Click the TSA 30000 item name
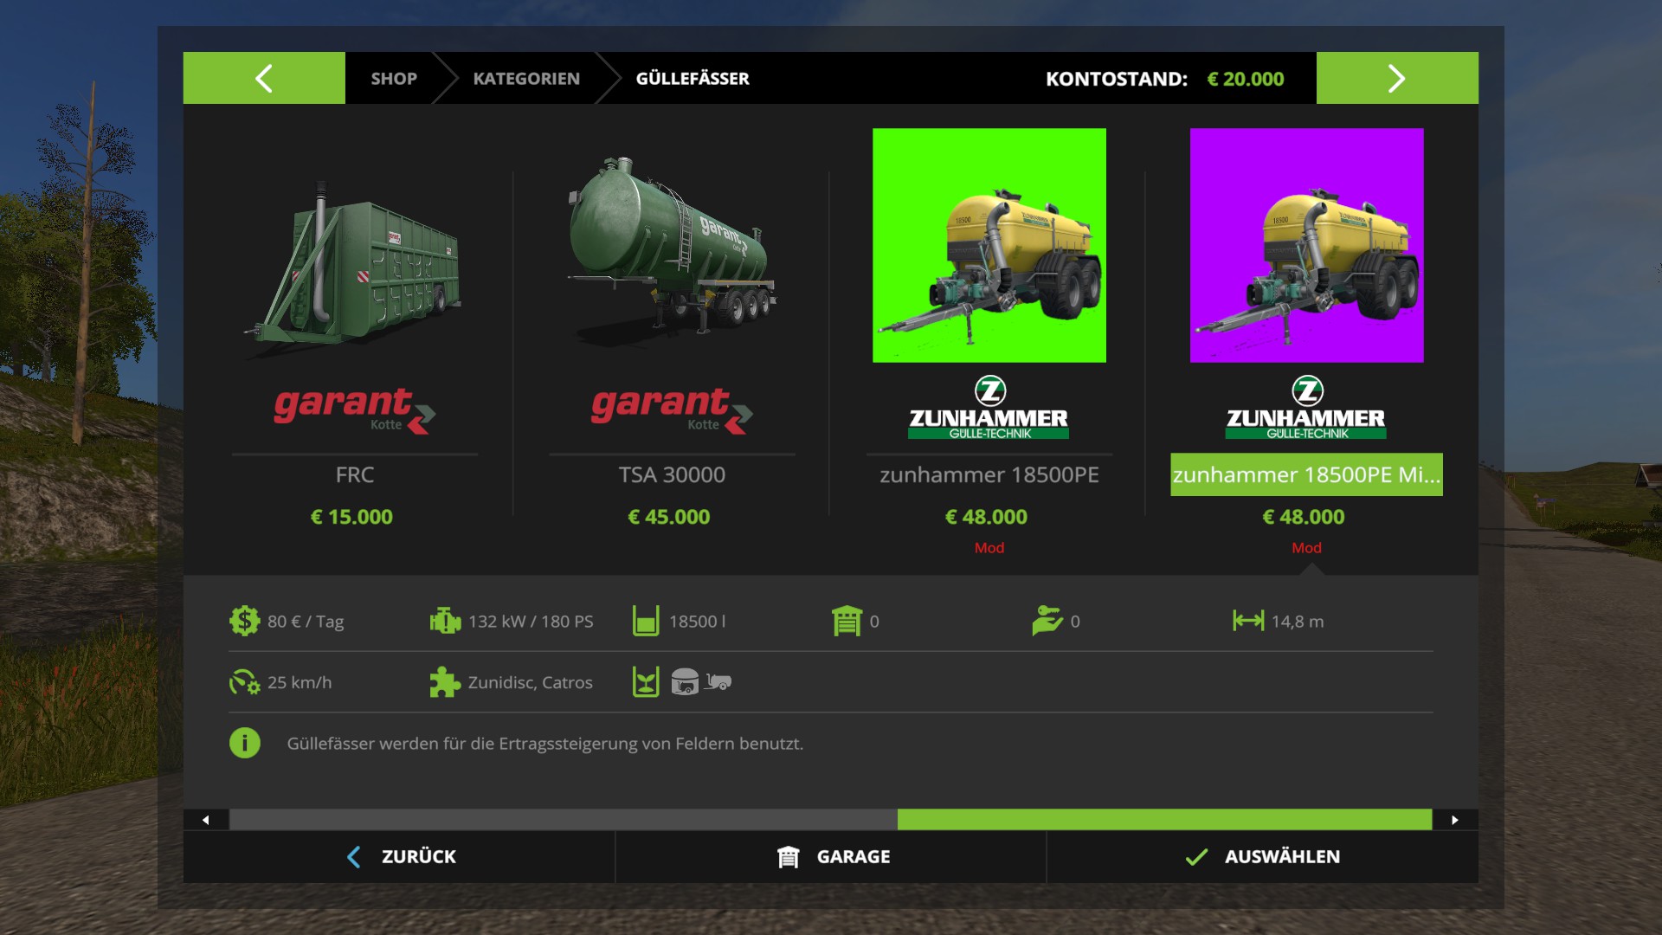The height and width of the screenshot is (935, 1662). pos(672,474)
